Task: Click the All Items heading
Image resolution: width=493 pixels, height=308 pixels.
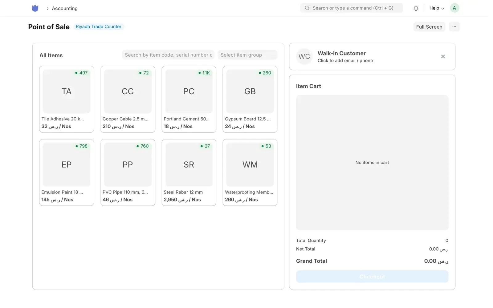Action: pyautogui.click(x=51, y=55)
